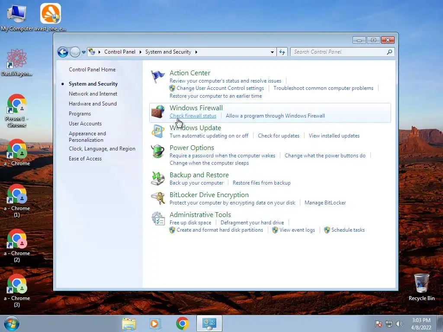Go to Control Panel Home
443x332 pixels.
(92, 70)
